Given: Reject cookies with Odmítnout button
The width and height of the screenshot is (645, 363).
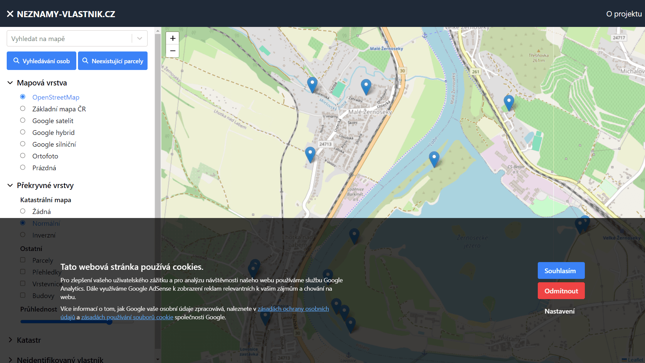Looking at the screenshot, I should pyautogui.click(x=561, y=291).
